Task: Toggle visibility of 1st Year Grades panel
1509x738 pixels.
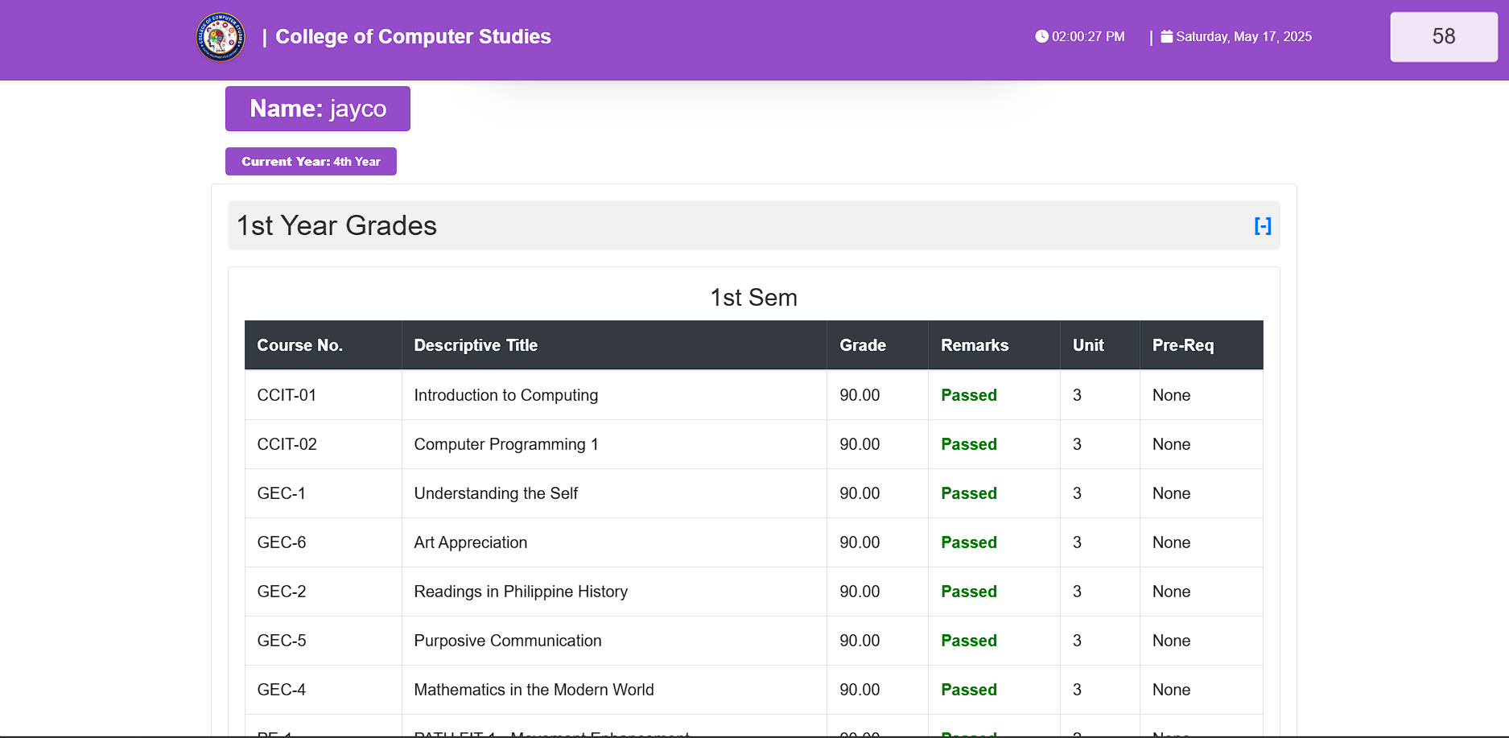Action: coord(1263,226)
